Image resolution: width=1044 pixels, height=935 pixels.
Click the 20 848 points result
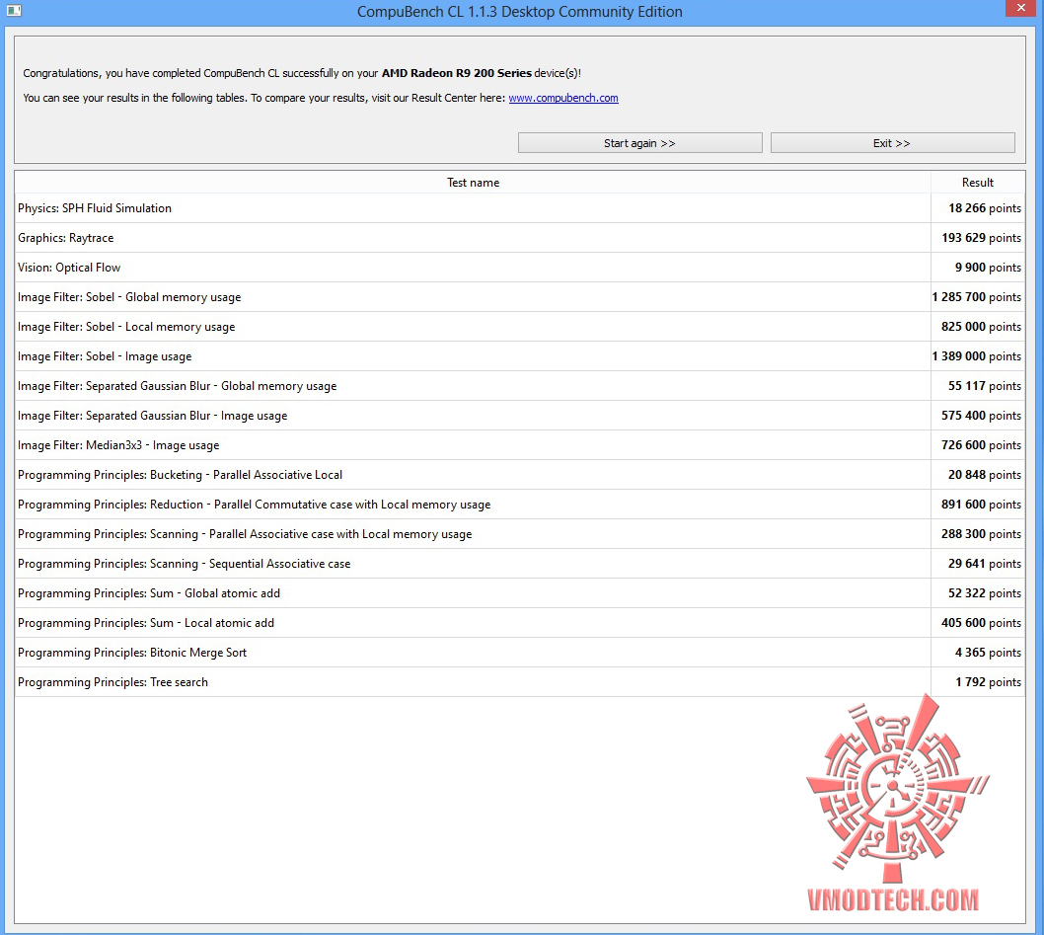tap(985, 475)
